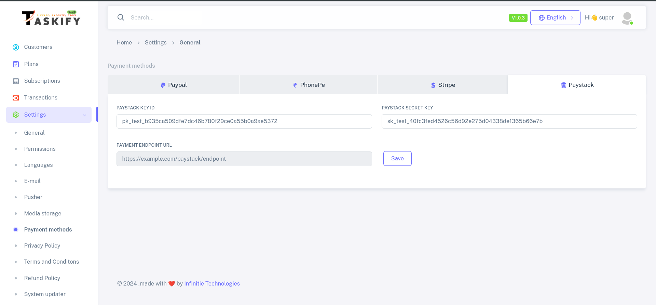Select the Stripe payment tab

coord(442,85)
